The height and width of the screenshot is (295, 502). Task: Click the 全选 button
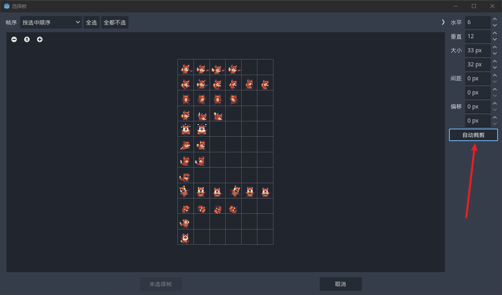tap(92, 23)
